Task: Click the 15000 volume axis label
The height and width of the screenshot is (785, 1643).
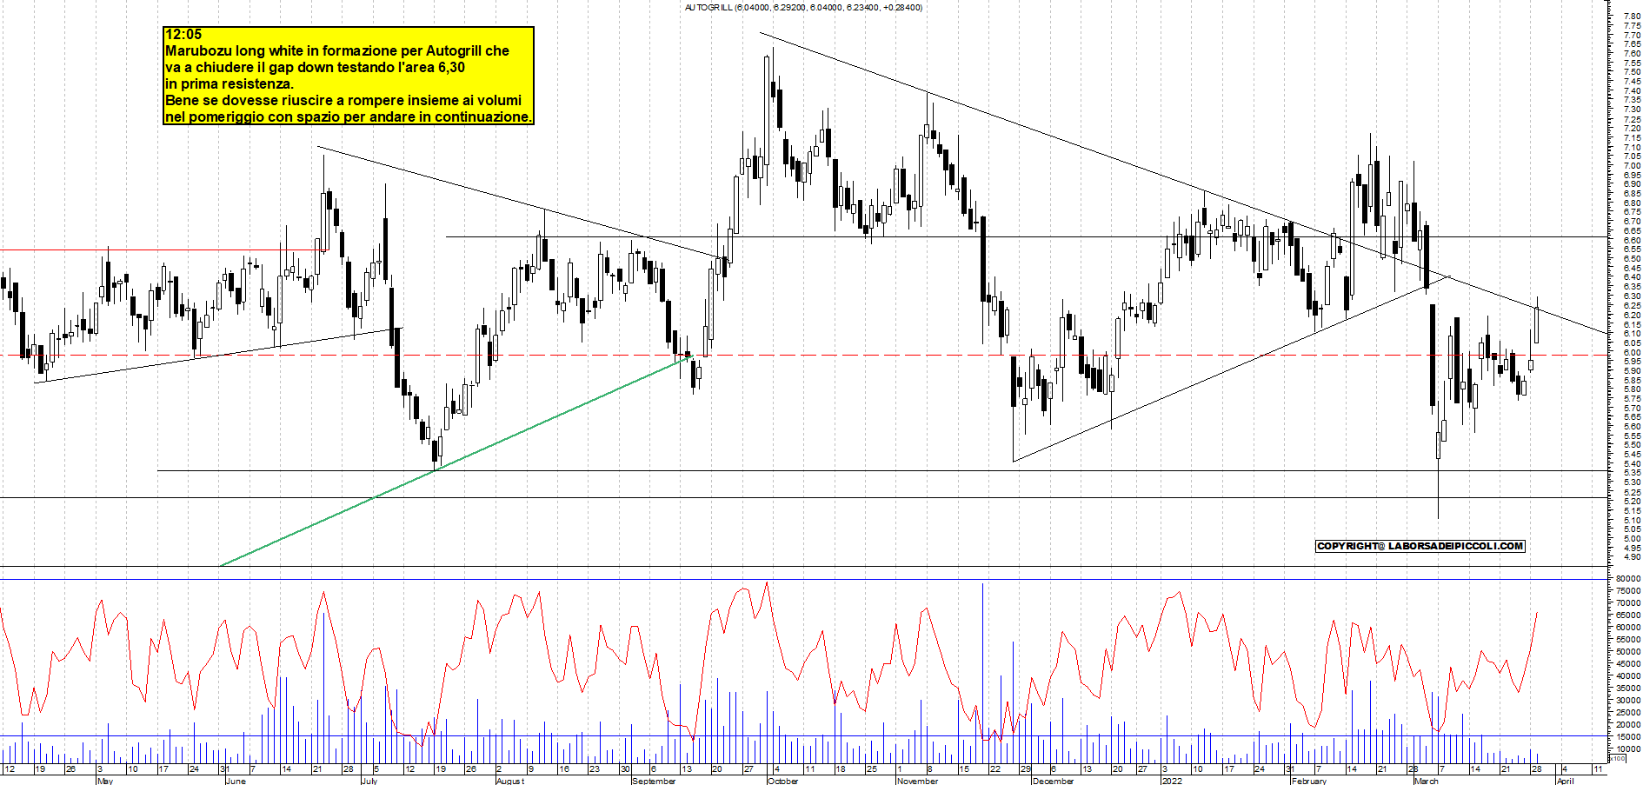Action: [1628, 736]
